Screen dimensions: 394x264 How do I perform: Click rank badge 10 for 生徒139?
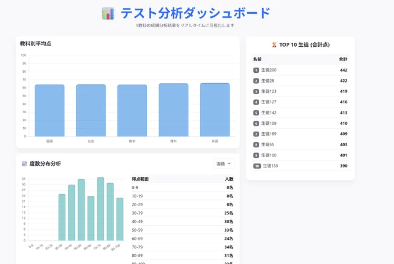[257, 166]
